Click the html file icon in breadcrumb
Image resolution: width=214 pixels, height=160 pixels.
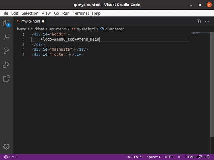pos(73,29)
